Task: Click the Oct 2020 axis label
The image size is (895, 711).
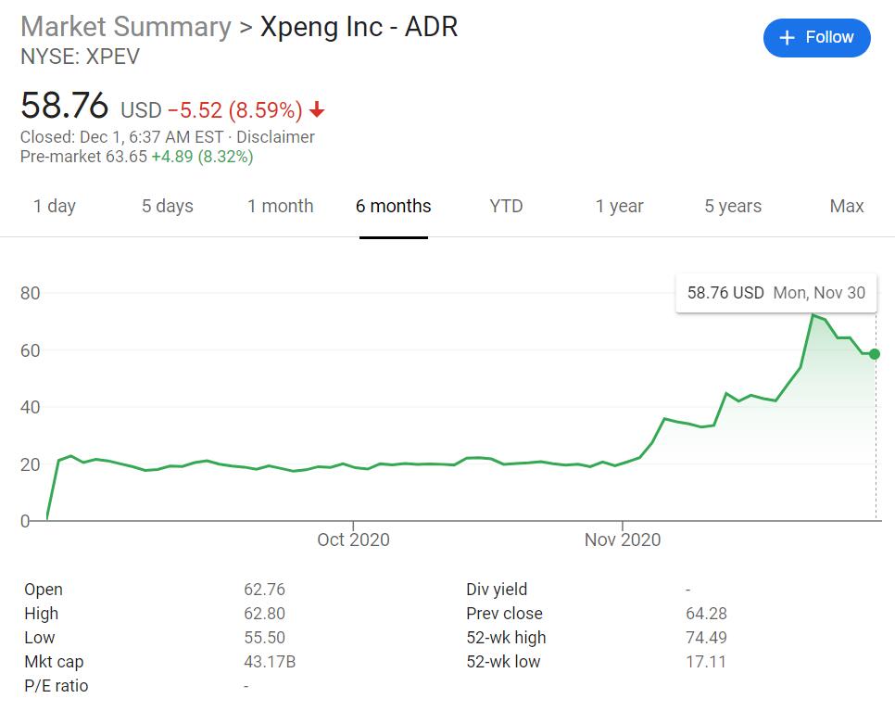Action: coord(353,540)
